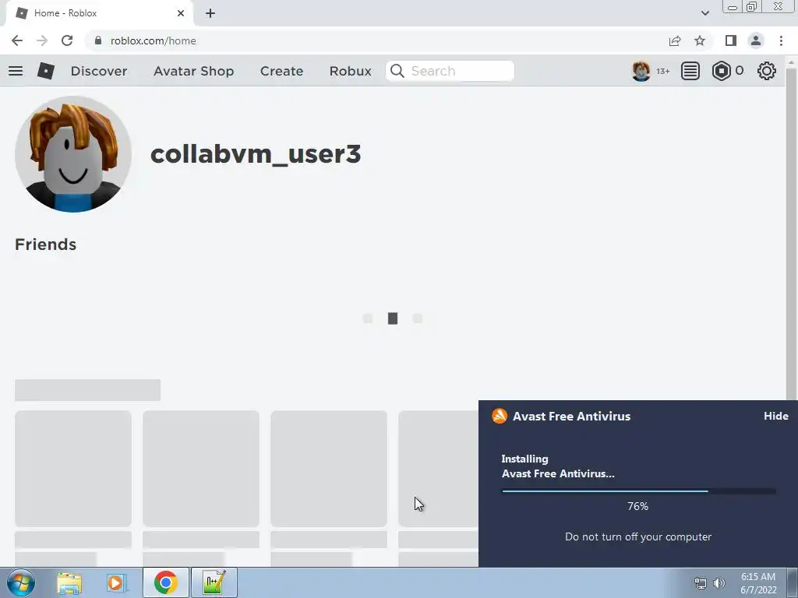Open a new Chrome tab
The height and width of the screenshot is (598, 798).
[210, 13]
